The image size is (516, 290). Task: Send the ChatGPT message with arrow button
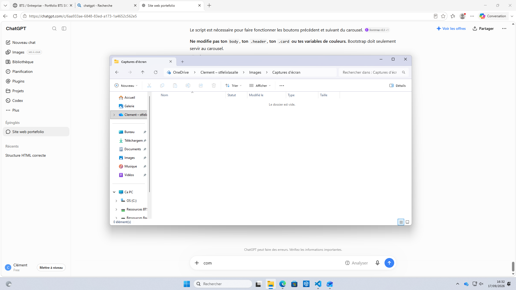coord(389,263)
